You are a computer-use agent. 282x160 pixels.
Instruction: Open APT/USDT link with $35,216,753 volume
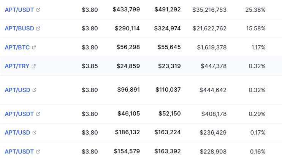19,10
